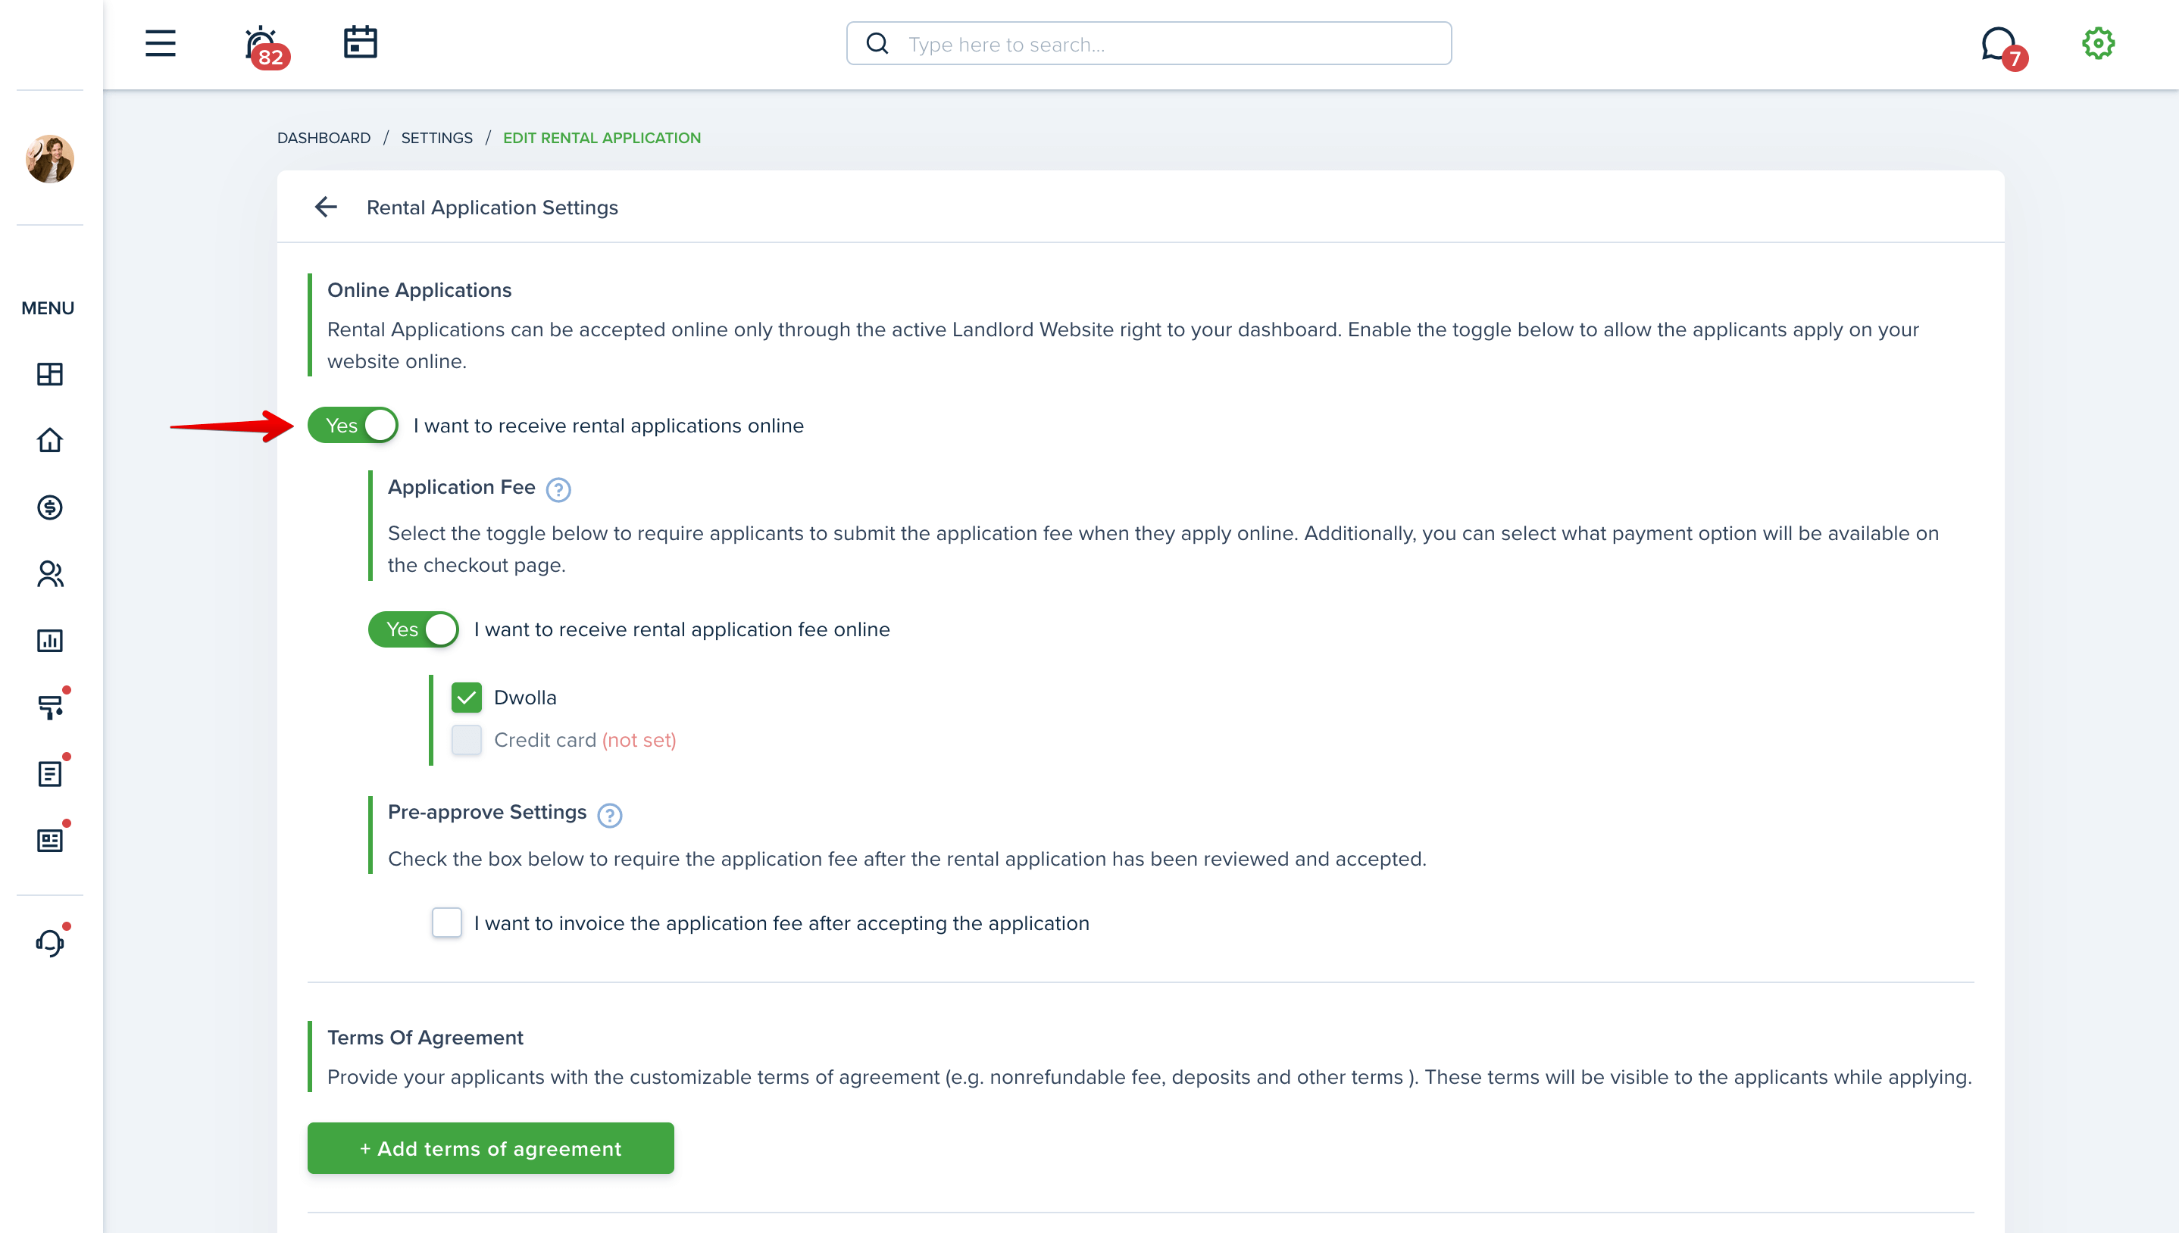The image size is (2179, 1233).
Task: Go to SETTINGS breadcrumb
Action: click(437, 138)
